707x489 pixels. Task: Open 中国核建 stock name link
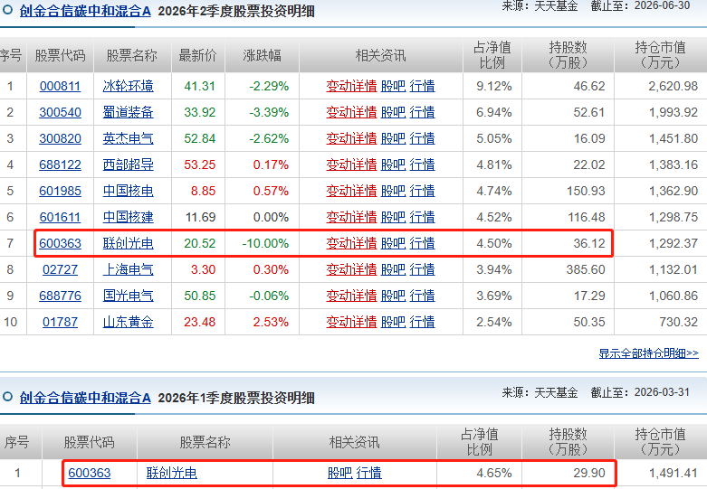point(128,217)
